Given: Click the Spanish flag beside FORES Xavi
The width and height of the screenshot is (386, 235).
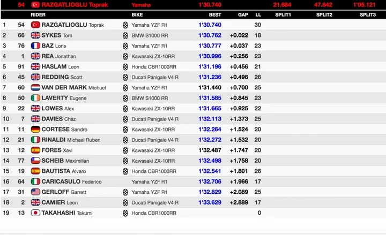Looking at the screenshot, I should click(x=35, y=150).
